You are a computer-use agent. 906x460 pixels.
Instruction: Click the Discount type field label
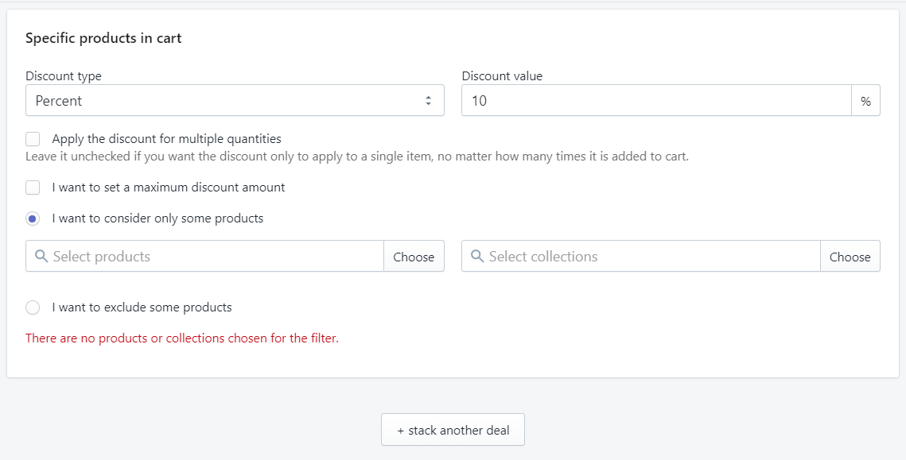(64, 76)
